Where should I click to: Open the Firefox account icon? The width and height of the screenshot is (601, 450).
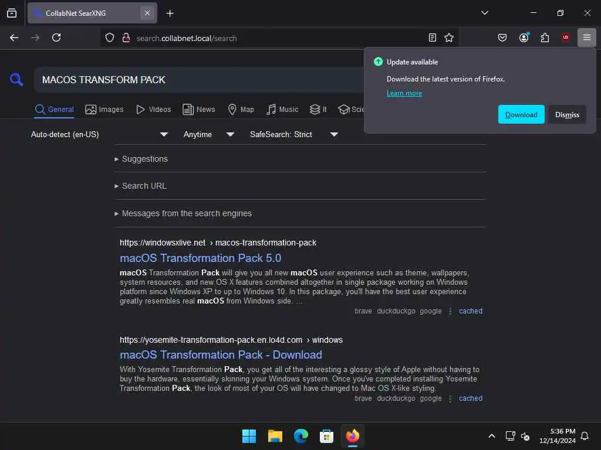point(524,37)
